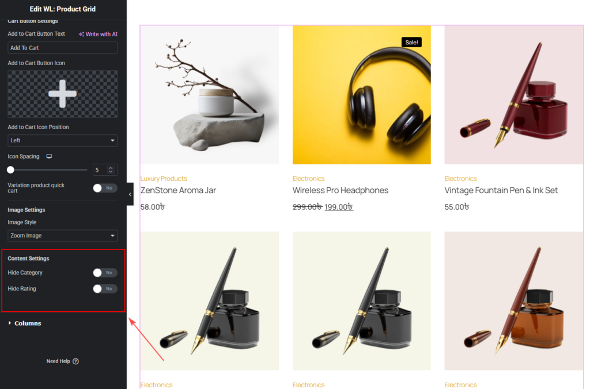The height and width of the screenshot is (389, 590).
Task: Open the Wireless Pro Headphones product title
Action: pos(340,190)
